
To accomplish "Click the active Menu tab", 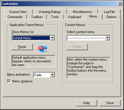I will pos(93,16).
